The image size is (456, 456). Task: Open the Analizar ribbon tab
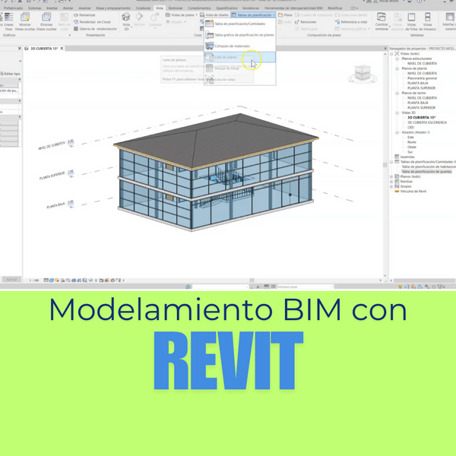click(x=84, y=8)
